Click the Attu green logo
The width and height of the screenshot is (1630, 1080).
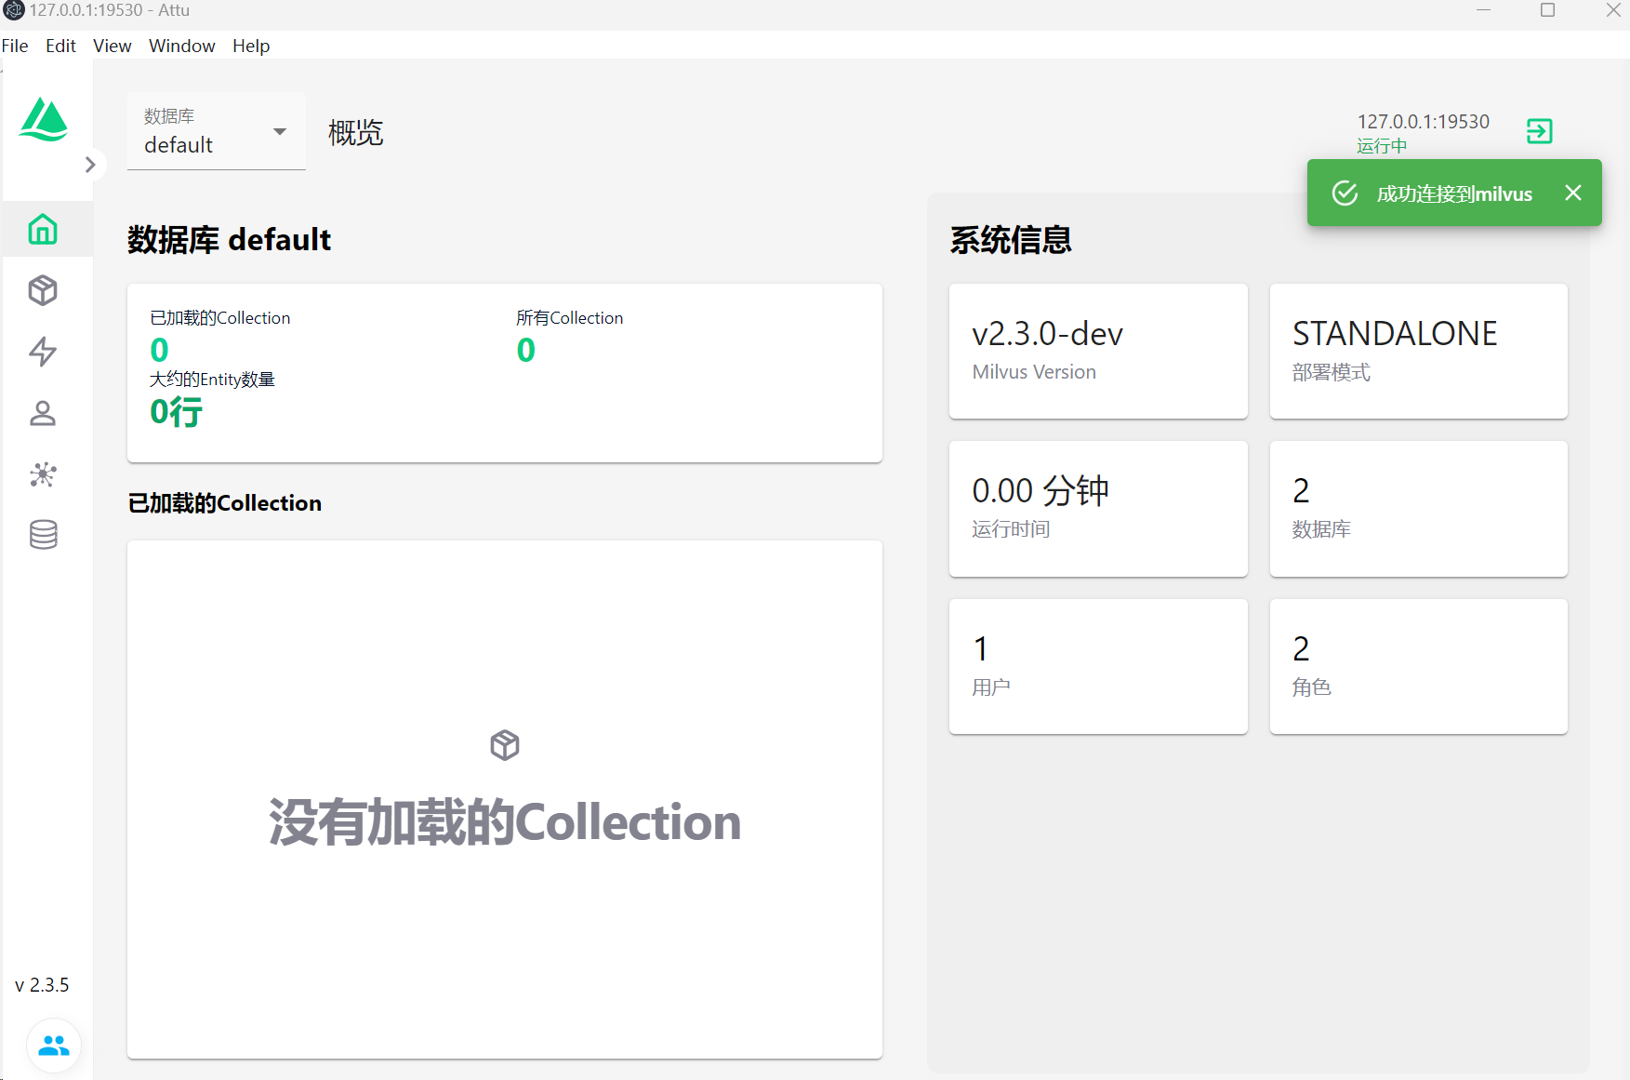tap(44, 120)
